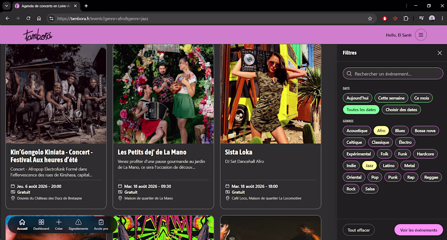Disable the Jazz genre filter
This screenshot has height=240, width=447.
point(369,166)
